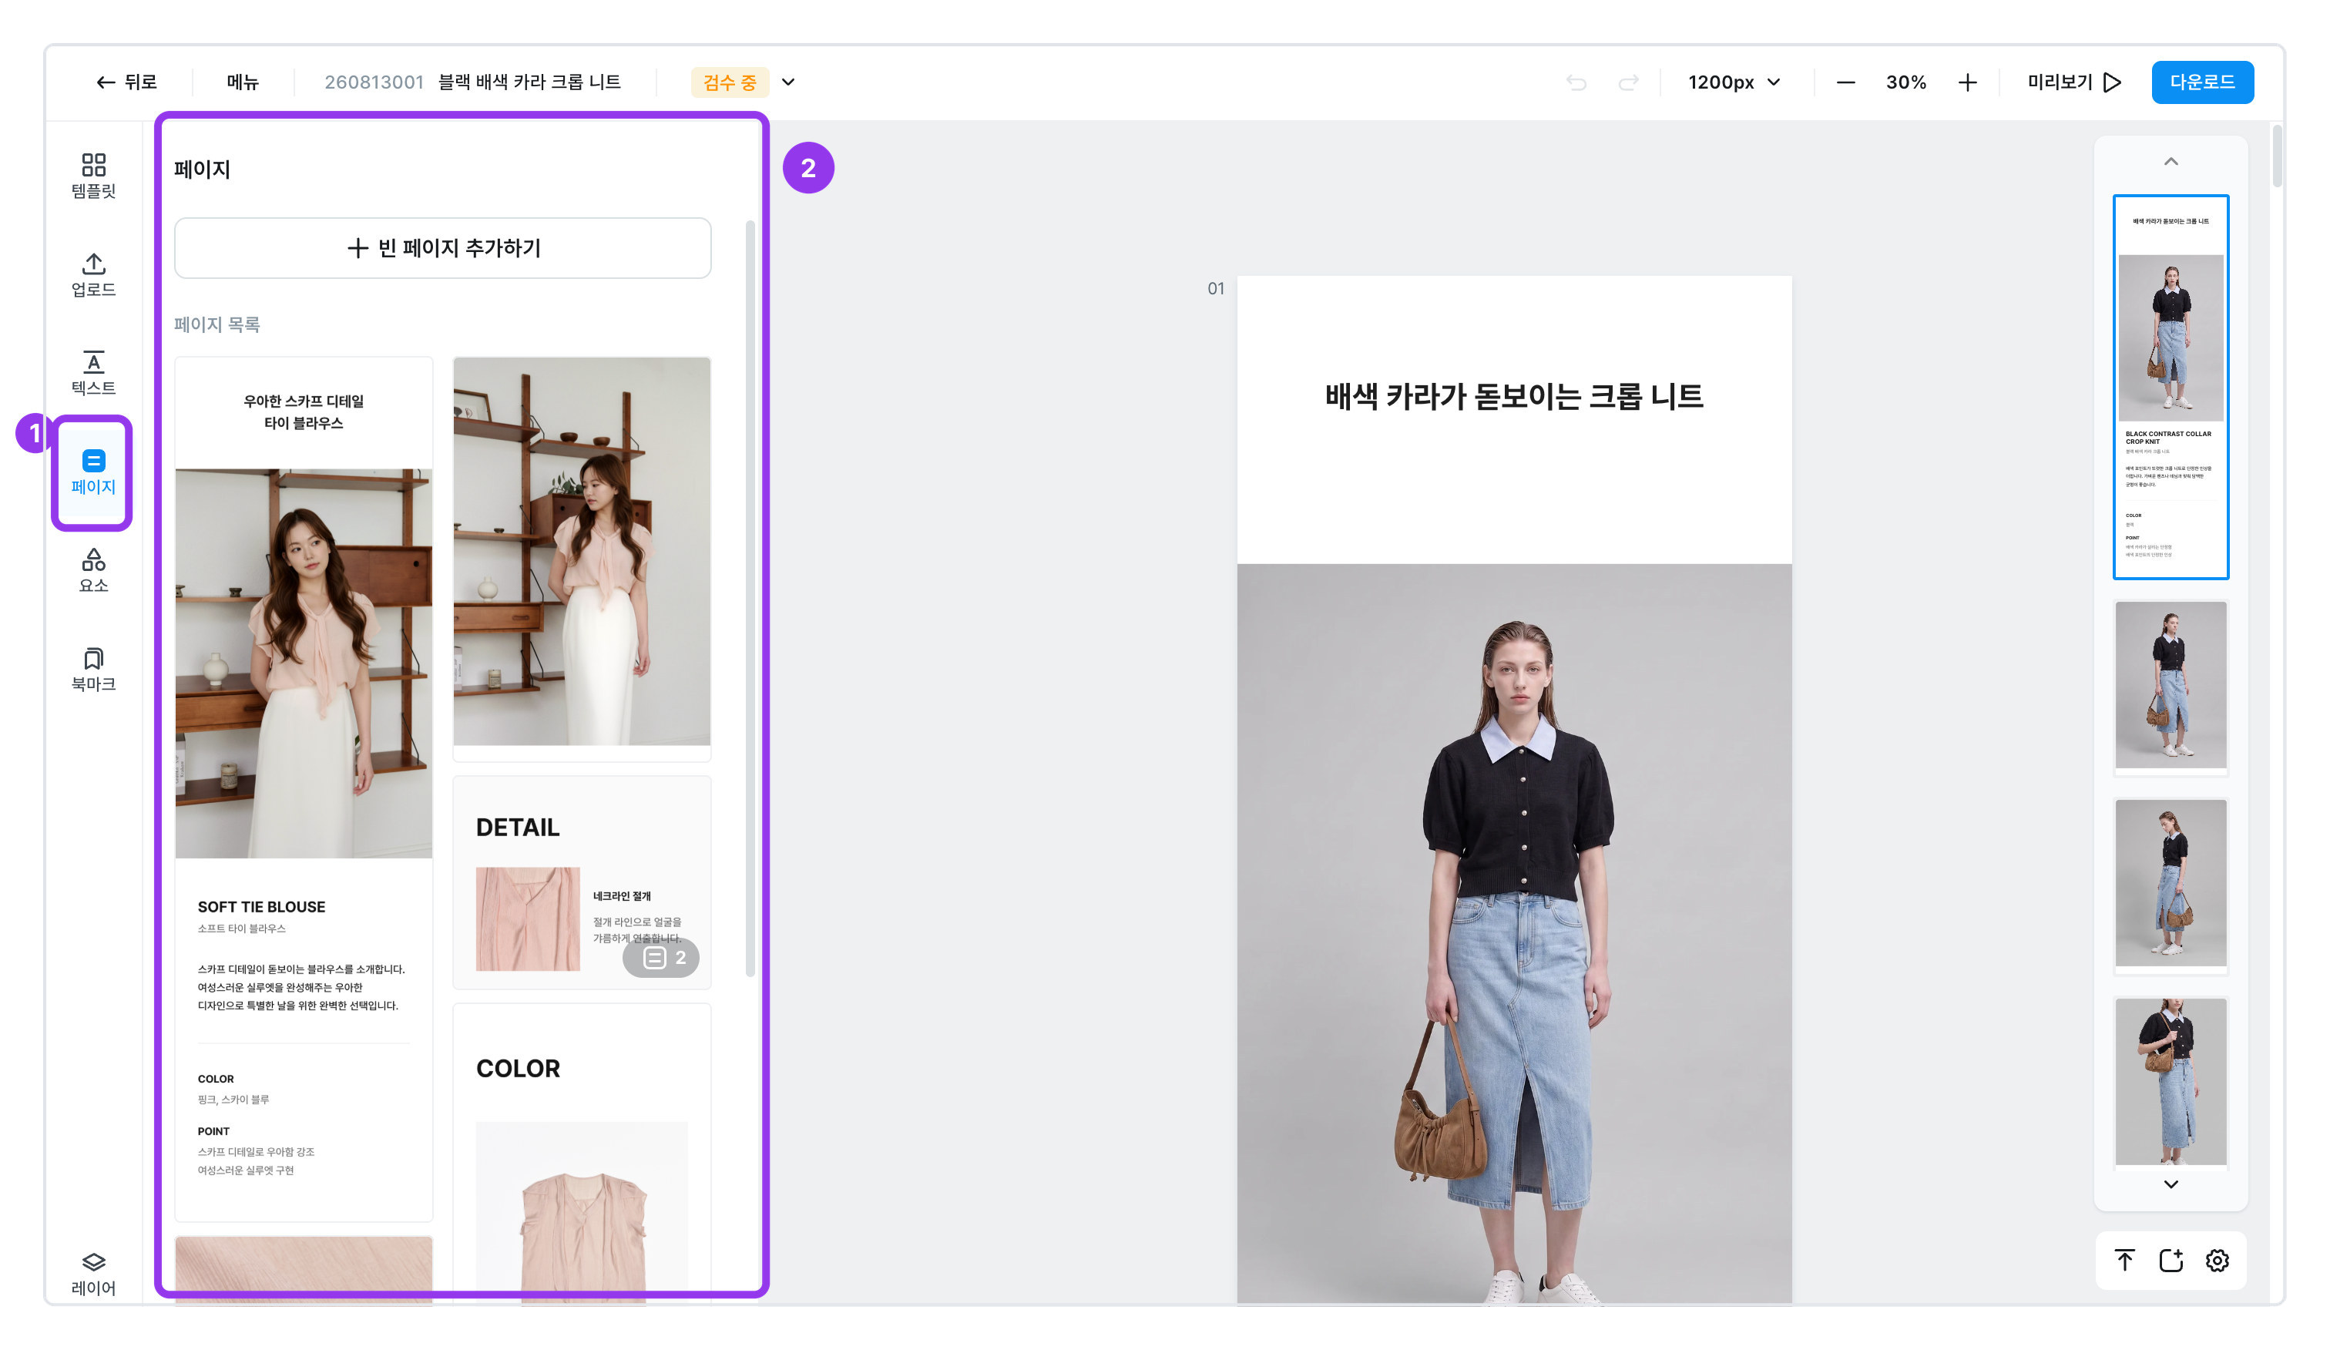
Task: Click the page panel scrollbar
Action: [750, 597]
